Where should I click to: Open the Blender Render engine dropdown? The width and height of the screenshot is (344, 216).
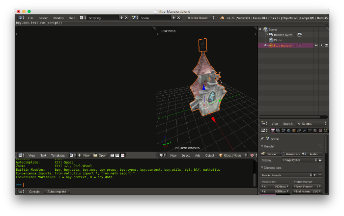point(201,18)
